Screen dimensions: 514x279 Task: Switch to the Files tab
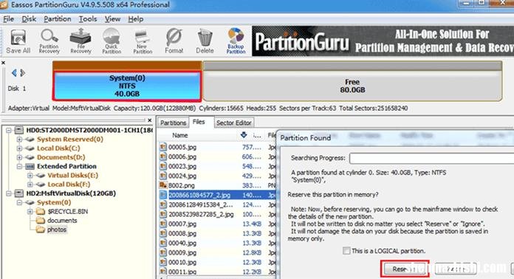(199, 122)
